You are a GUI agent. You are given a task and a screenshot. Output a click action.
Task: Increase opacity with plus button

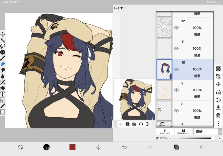coord(220,138)
